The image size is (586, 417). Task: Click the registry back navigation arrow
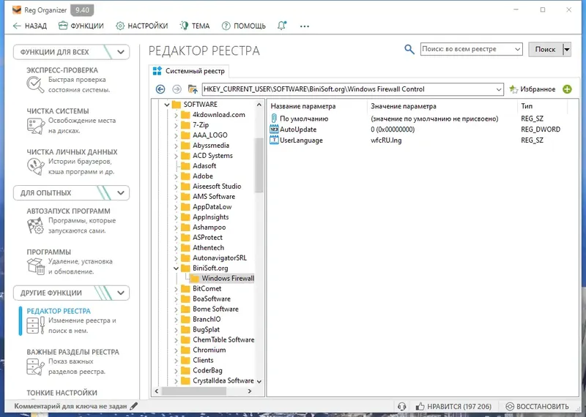pos(160,89)
